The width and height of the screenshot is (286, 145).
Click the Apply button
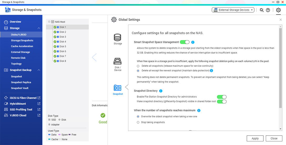tap(255, 138)
